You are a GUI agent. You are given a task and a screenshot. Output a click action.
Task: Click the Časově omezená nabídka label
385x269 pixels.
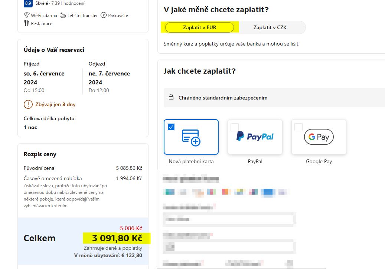(x=53, y=178)
